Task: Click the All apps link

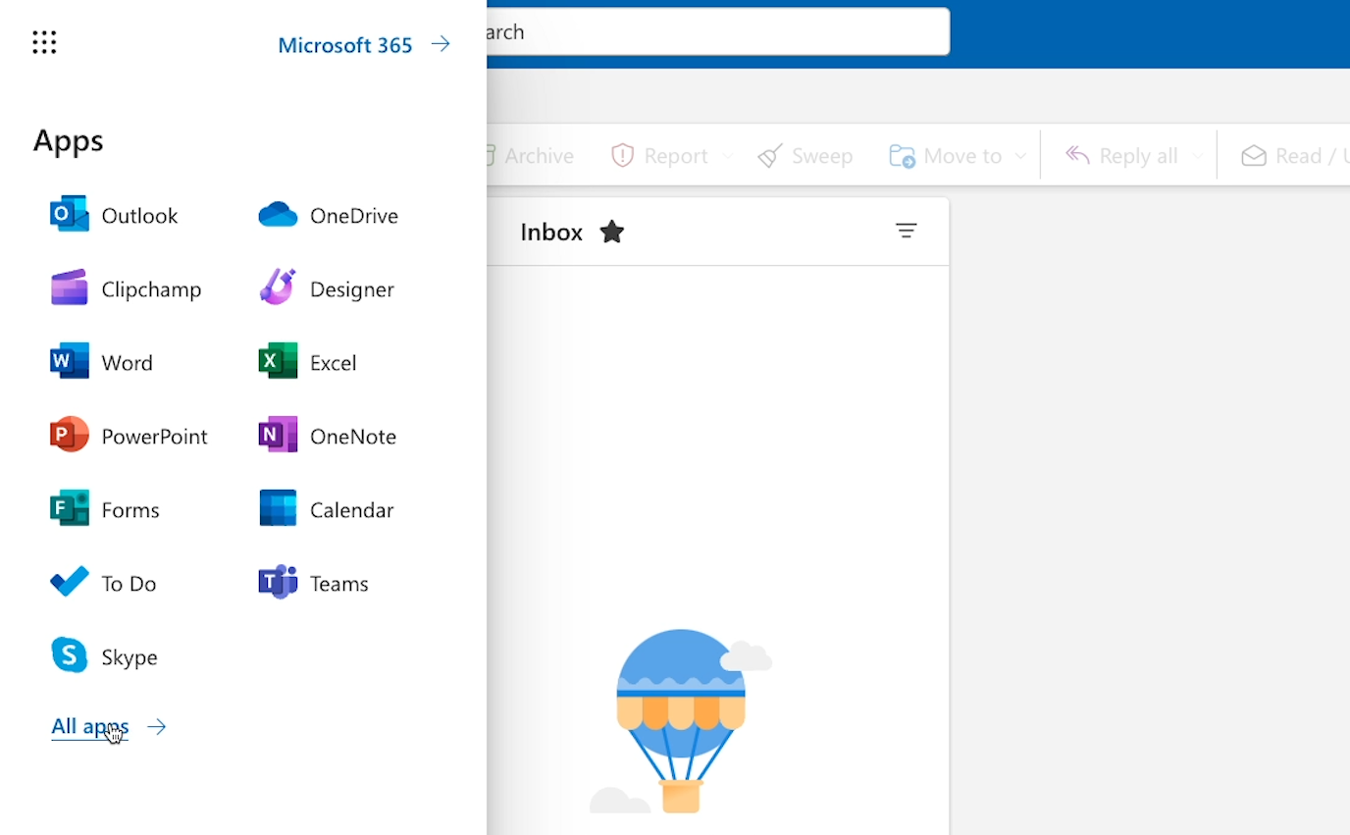Action: (90, 727)
